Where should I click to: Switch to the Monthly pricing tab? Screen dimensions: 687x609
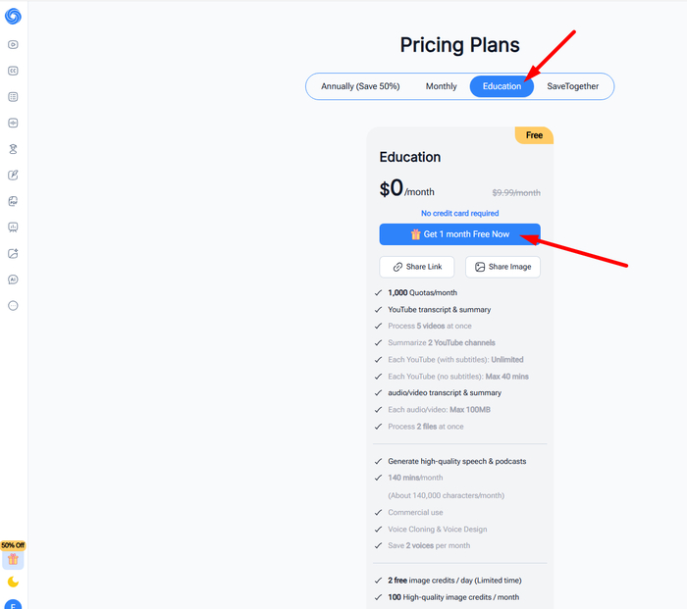click(441, 86)
